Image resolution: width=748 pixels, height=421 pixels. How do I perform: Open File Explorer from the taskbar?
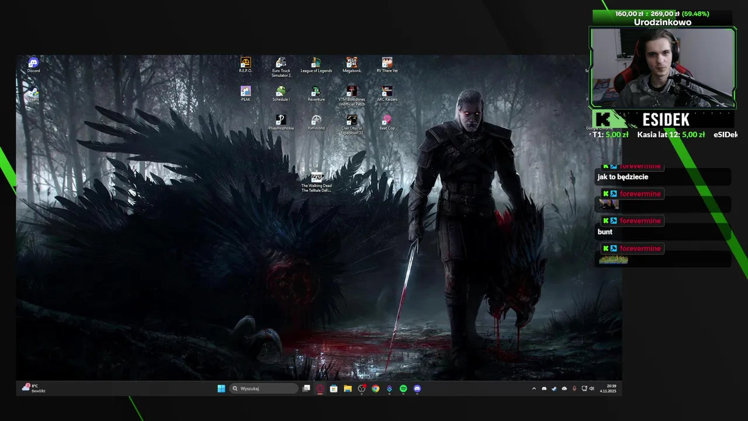348,388
